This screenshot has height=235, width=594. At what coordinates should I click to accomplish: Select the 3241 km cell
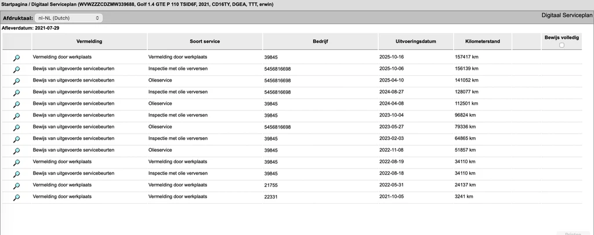coord(463,197)
